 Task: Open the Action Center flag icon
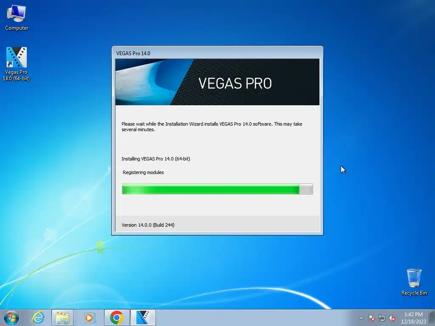click(x=371, y=318)
